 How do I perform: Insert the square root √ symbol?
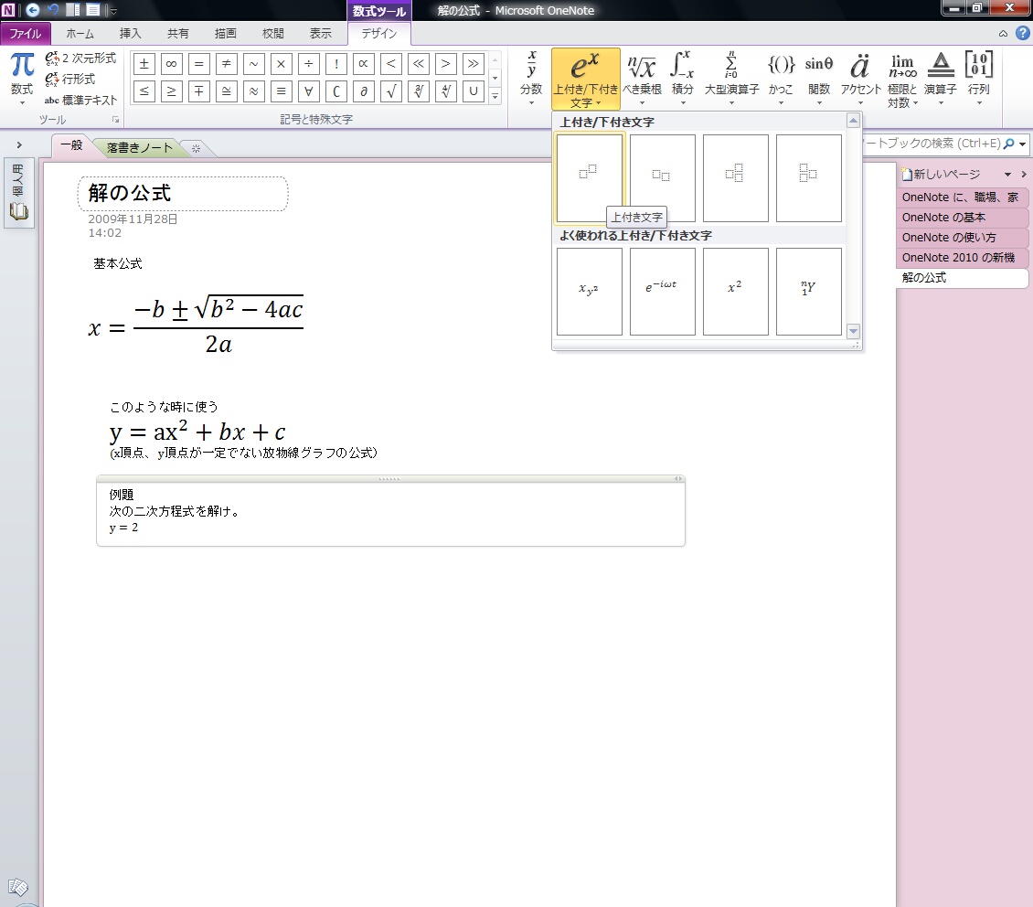390,91
